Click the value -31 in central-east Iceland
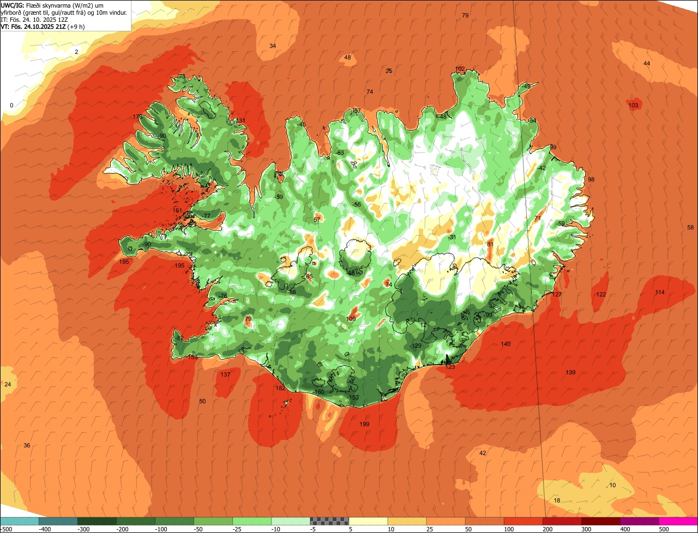This screenshot has width=698, height=533. [x=452, y=237]
